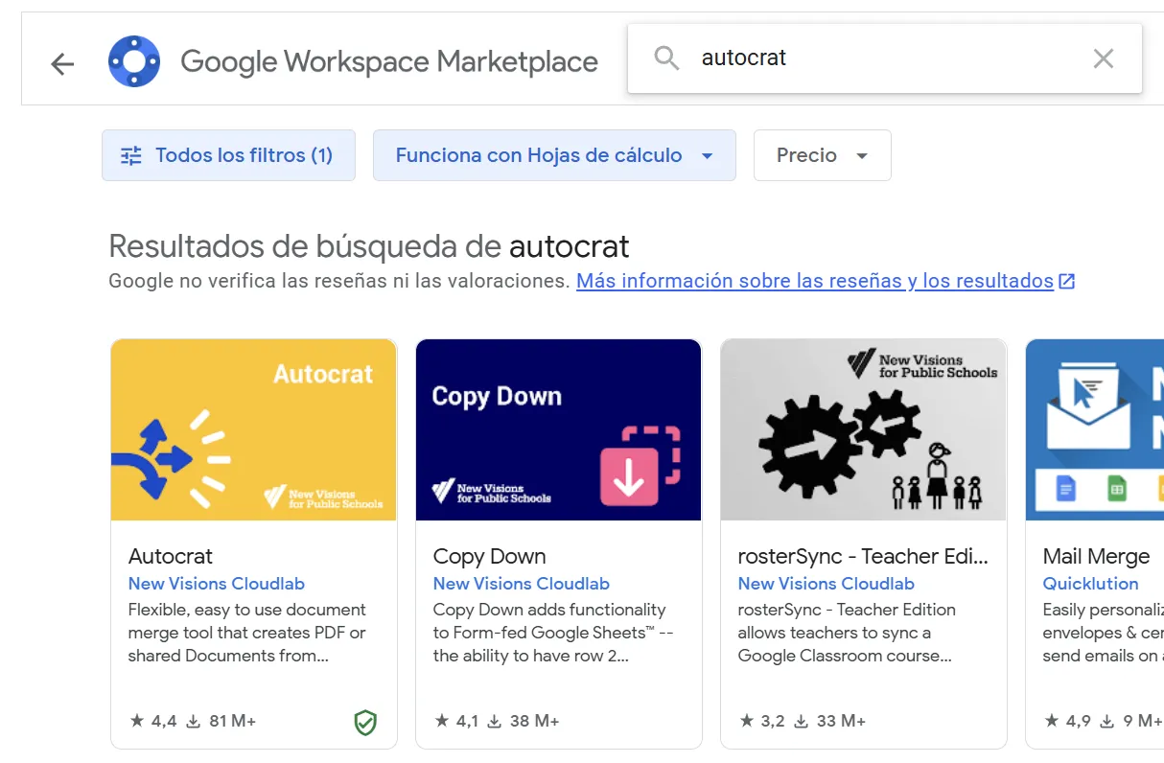Click the Autocrat description text
Viewport: 1164px width, 763px height.
click(x=247, y=633)
